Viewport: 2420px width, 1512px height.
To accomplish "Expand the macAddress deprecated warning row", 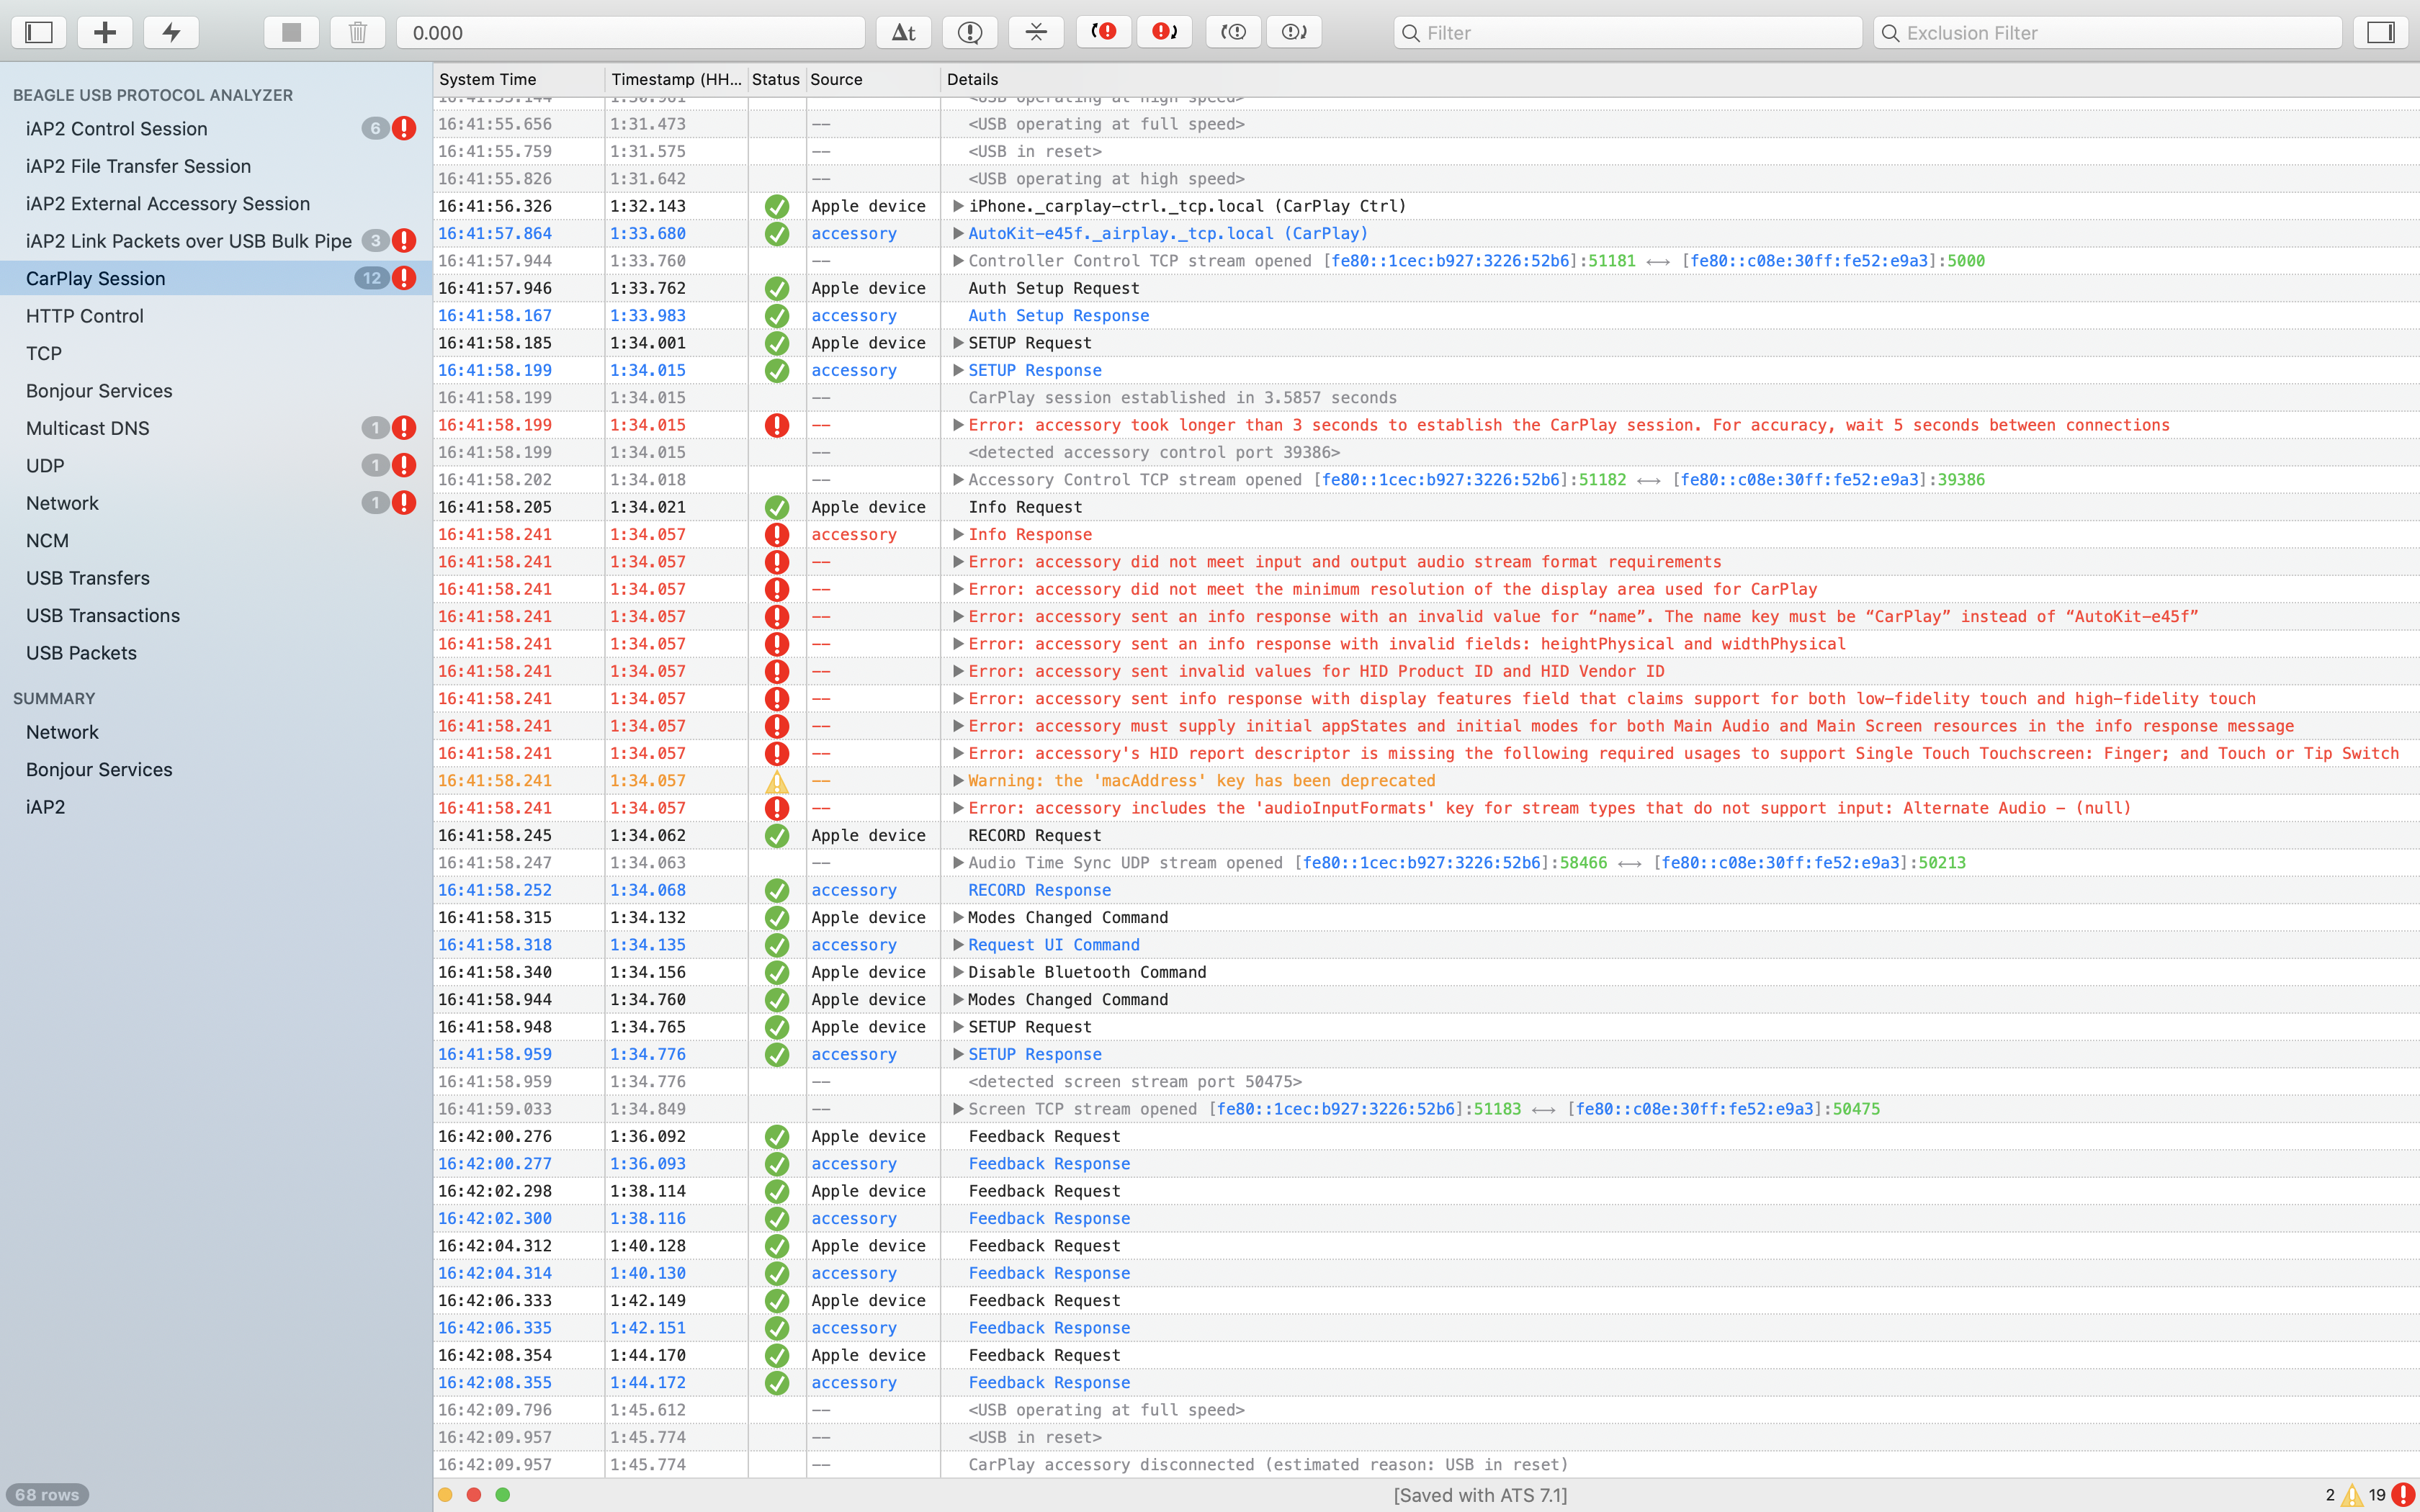I will 958,780.
